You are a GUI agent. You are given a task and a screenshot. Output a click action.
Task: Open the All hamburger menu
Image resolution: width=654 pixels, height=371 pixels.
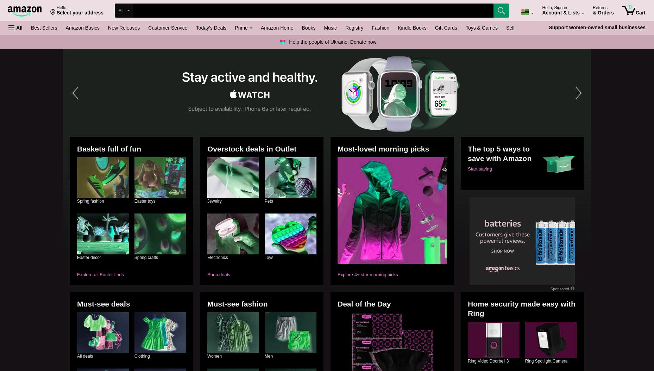(15, 28)
